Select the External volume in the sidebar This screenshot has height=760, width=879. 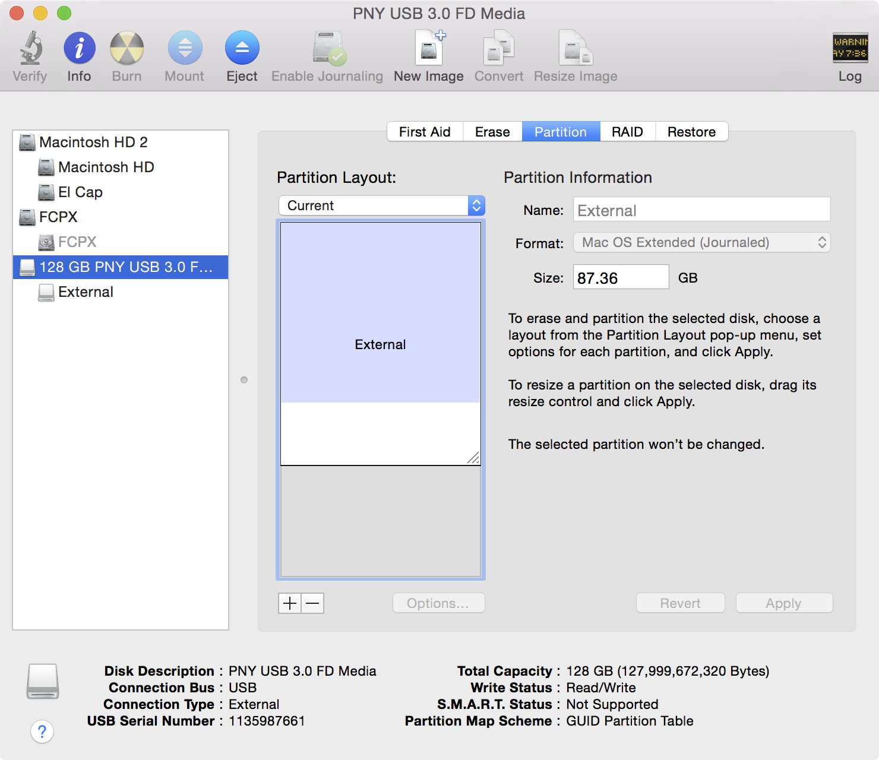click(86, 292)
